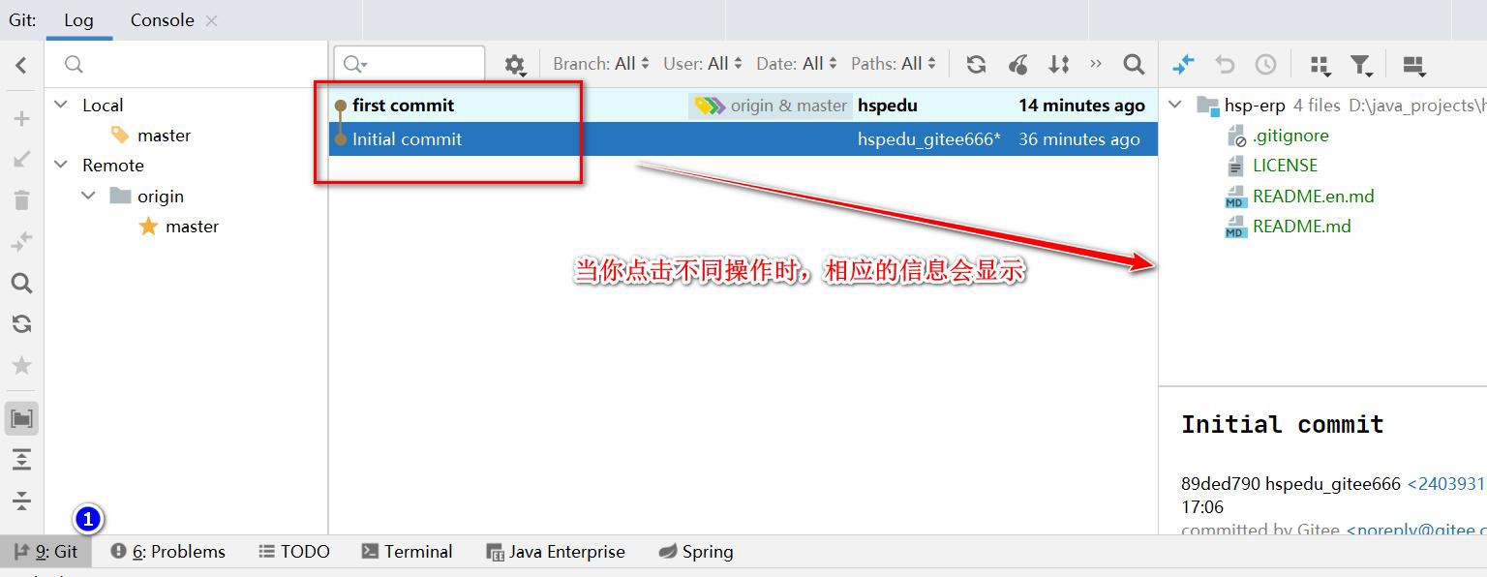Click the Show diff arrows icon
Screen dimensions: 1487x577
click(1183, 64)
